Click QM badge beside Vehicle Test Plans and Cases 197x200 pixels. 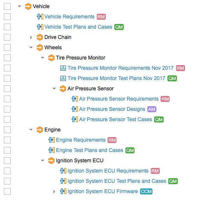tap(119, 27)
